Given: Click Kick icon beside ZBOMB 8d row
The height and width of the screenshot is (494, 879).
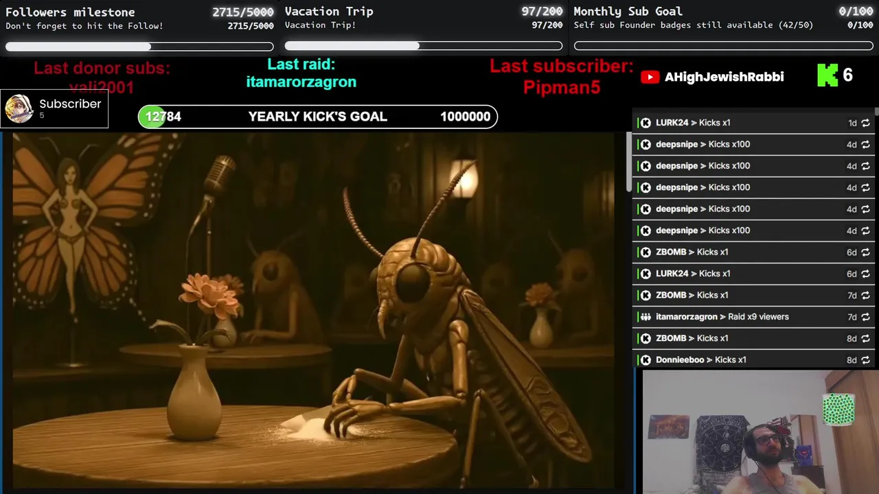Looking at the screenshot, I should pyautogui.click(x=646, y=338).
